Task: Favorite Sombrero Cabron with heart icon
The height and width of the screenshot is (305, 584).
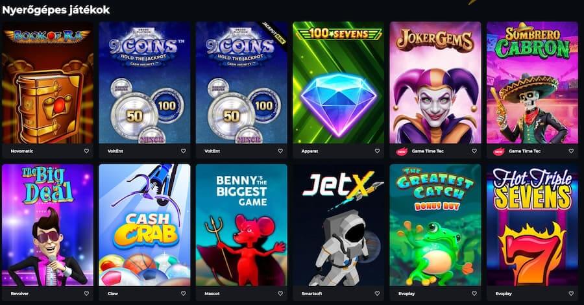Action: 571,151
